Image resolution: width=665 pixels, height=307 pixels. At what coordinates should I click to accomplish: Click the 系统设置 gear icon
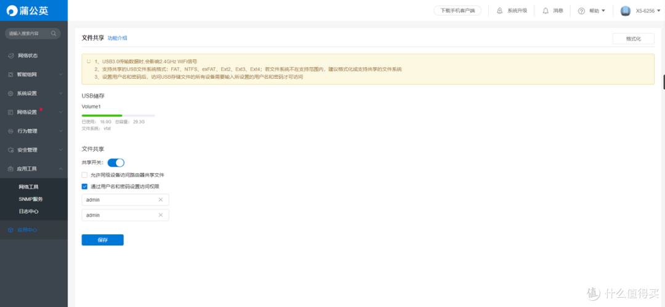coord(11,94)
